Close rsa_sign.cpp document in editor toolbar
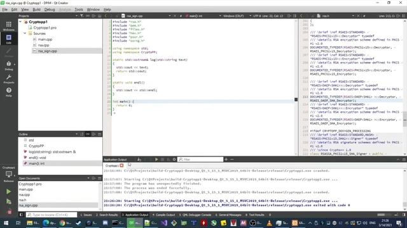Screen dimensions: 407x228 [175, 16]
